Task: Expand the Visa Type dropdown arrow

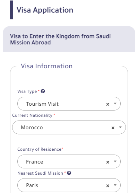Action: (x=115, y=104)
